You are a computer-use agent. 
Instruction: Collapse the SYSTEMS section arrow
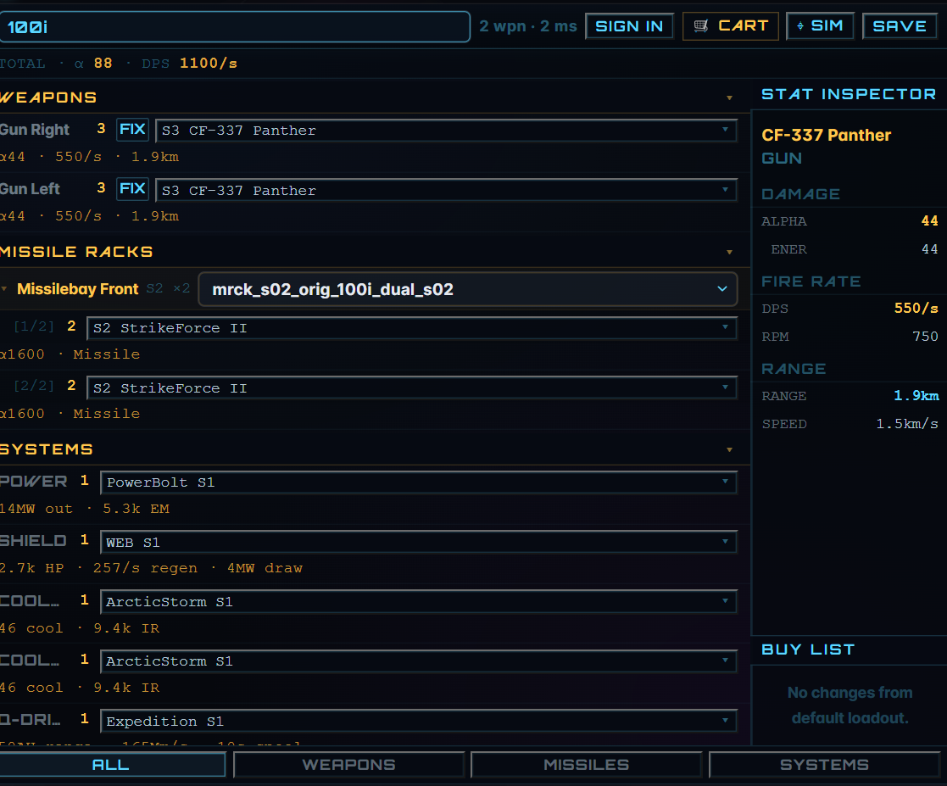(x=730, y=449)
